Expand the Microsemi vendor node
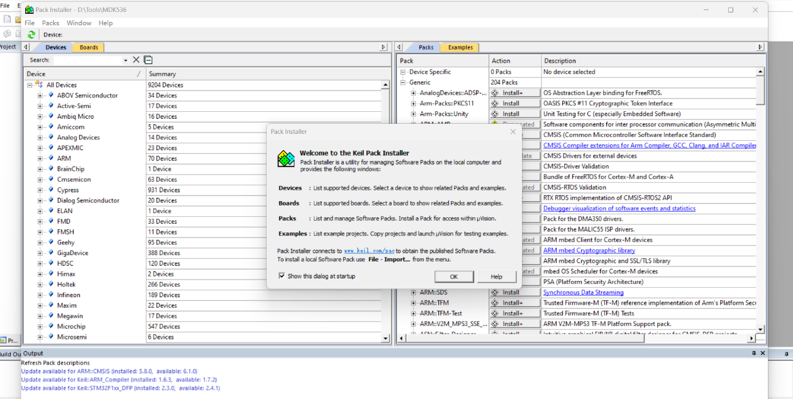 pyautogui.click(x=40, y=337)
